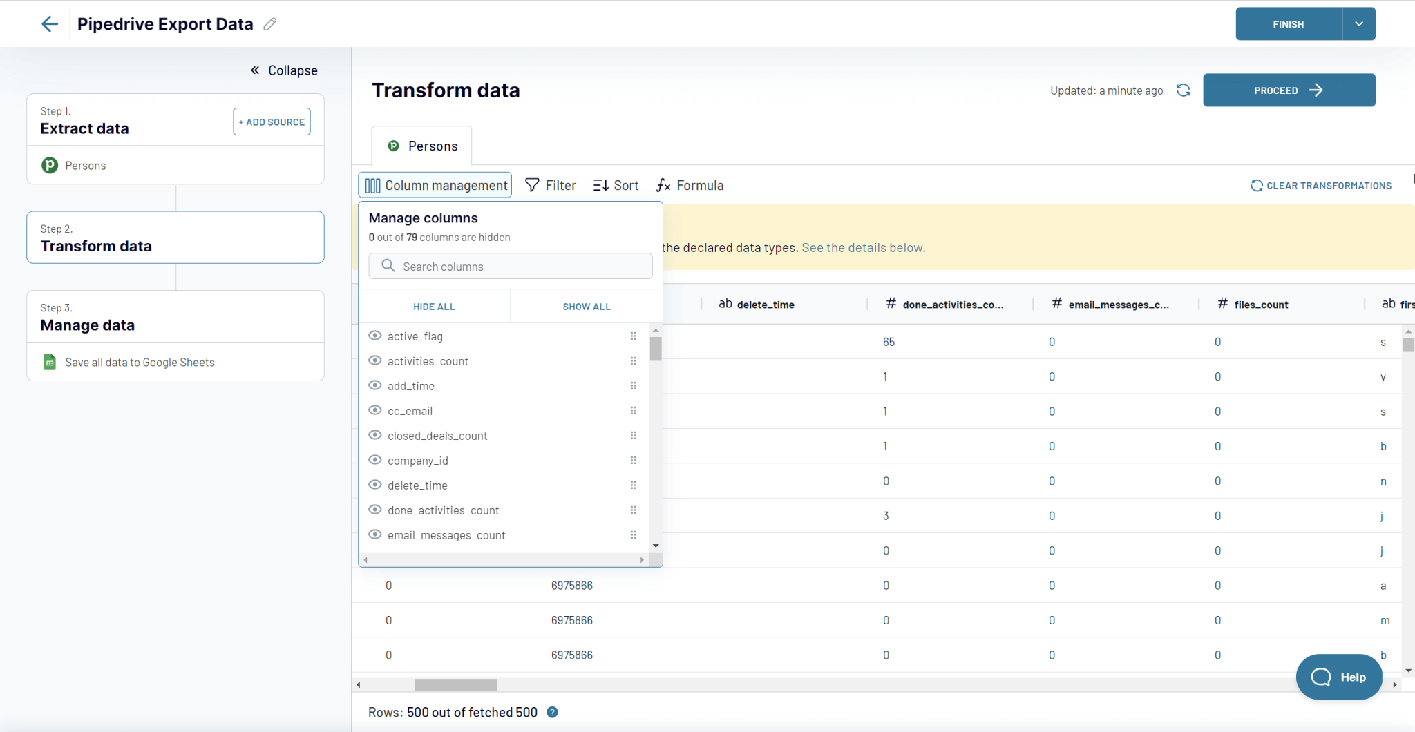Screen dimensions: 1415x732
Task: Click inside the Search columns field
Action: coord(510,266)
